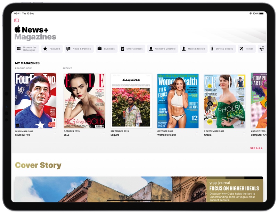Toggle the sidebar with the pink panel icon
This screenshot has width=278, height=214.
17,20
